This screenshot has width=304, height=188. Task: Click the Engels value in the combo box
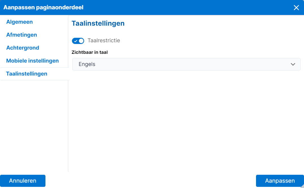[87, 64]
